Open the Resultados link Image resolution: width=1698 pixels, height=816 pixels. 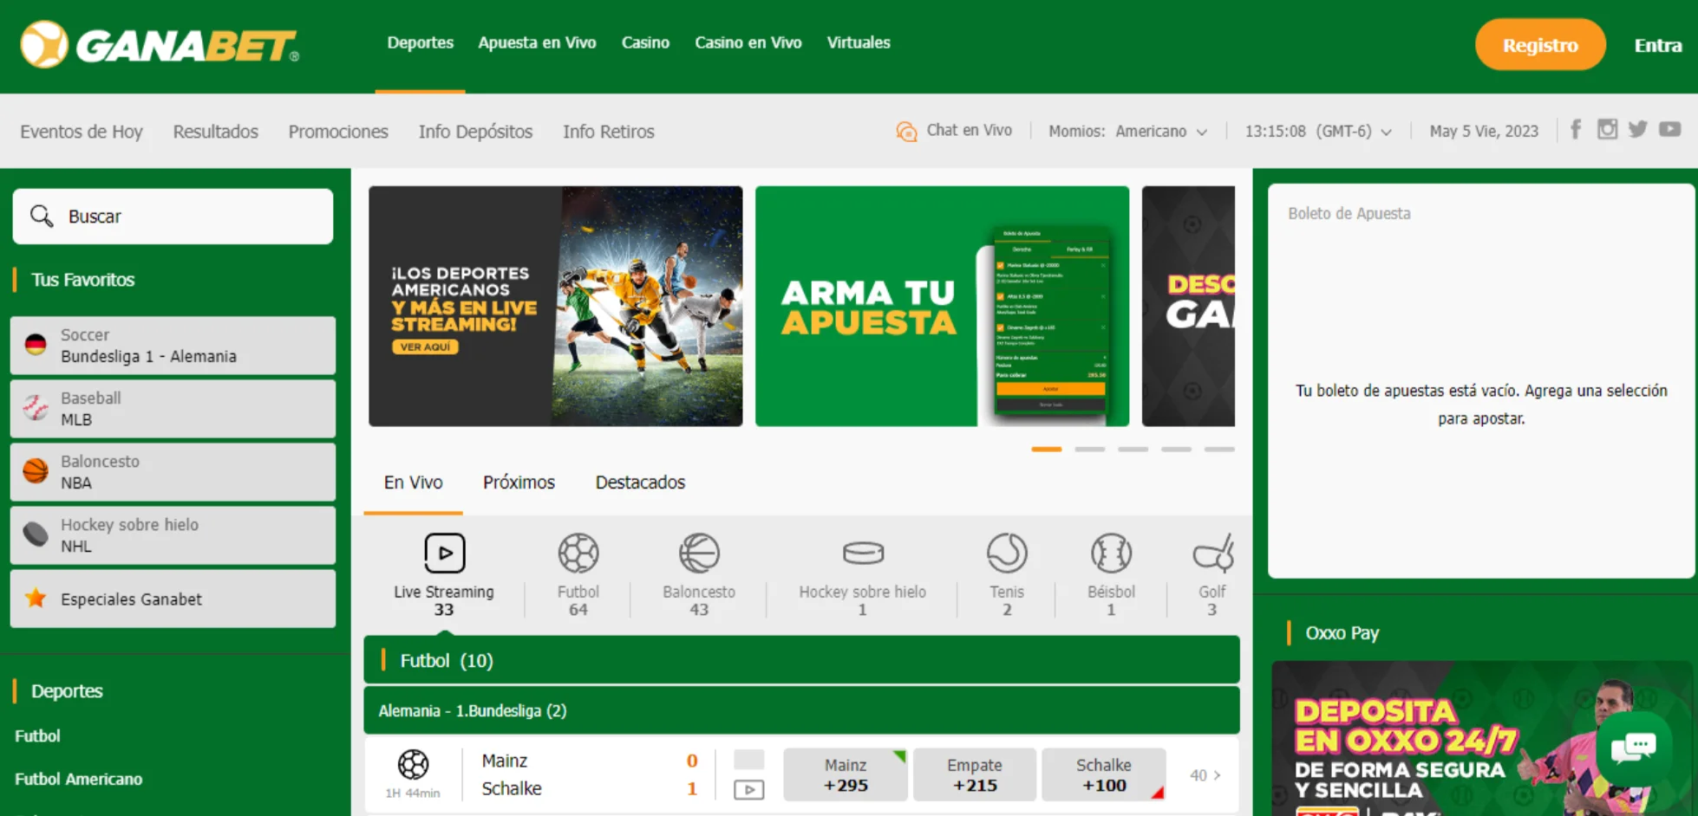pyautogui.click(x=215, y=132)
